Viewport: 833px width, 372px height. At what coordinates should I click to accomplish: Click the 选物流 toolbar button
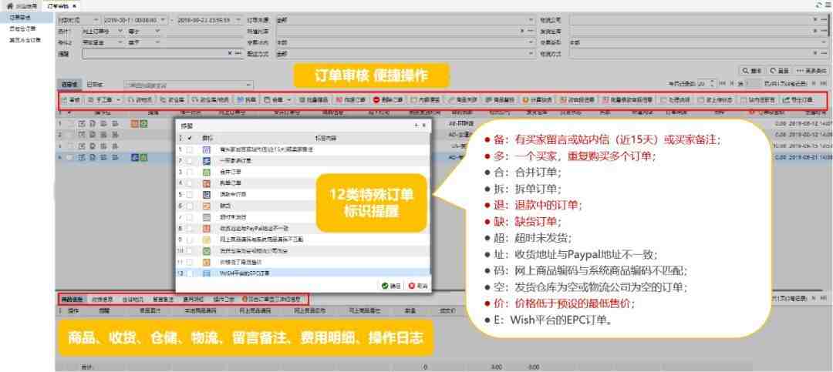pos(140,99)
